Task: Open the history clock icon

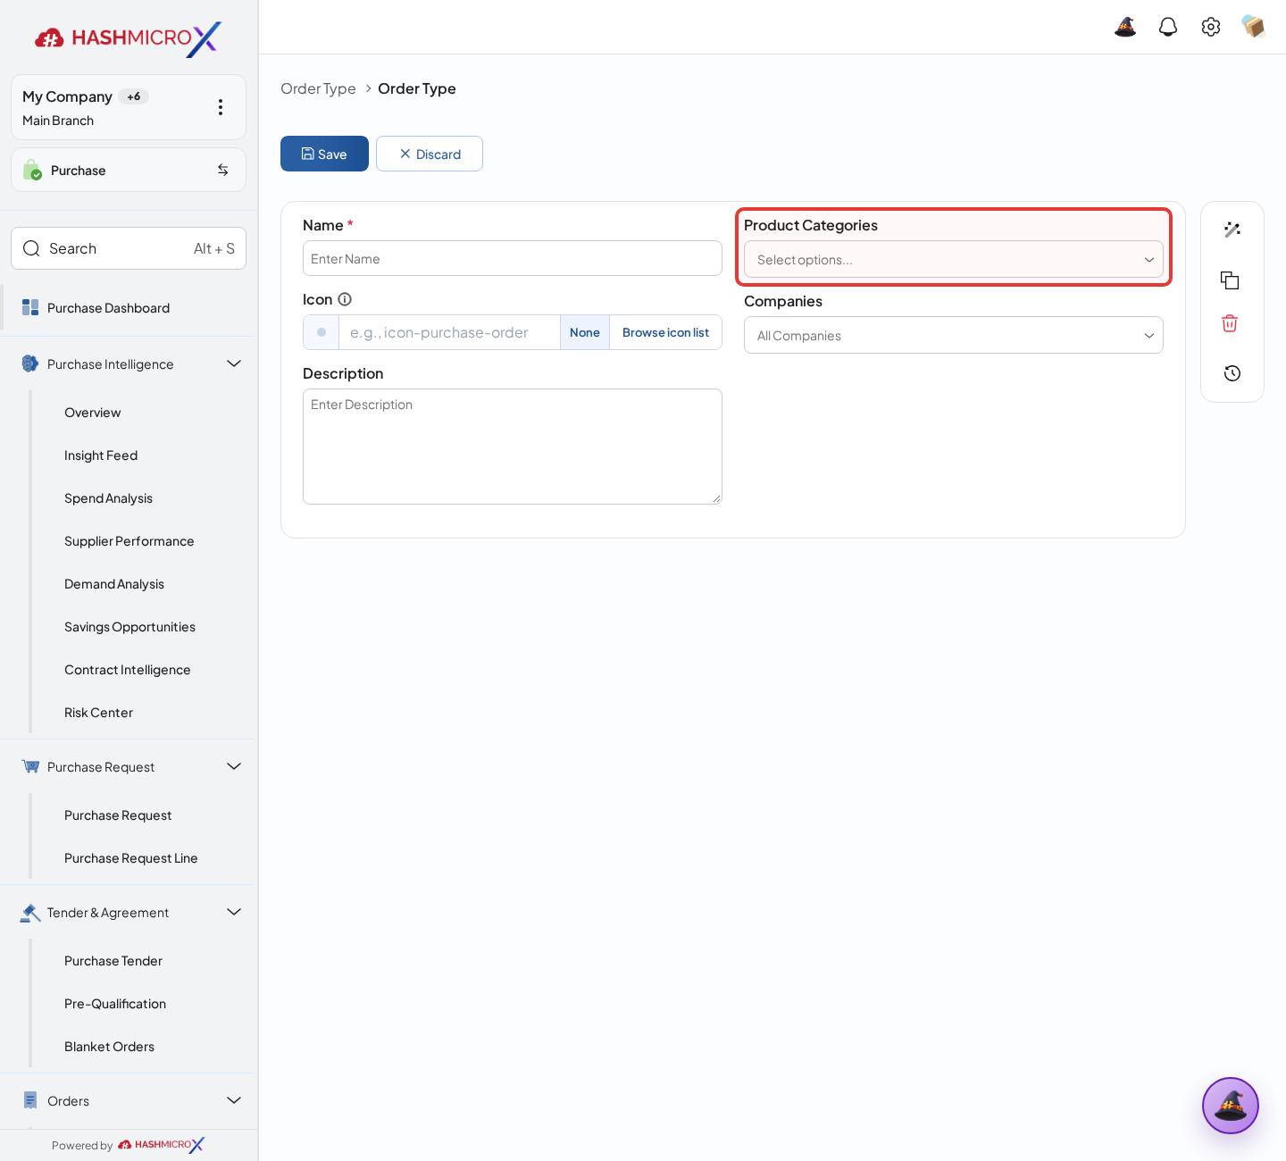Action: [1232, 373]
